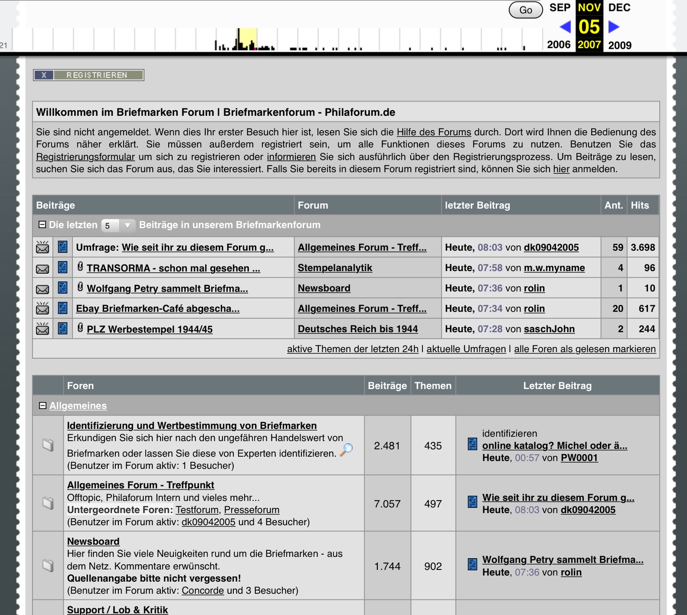Go to next capture with right blue arrow
This screenshot has height=615, width=687.
click(x=614, y=27)
